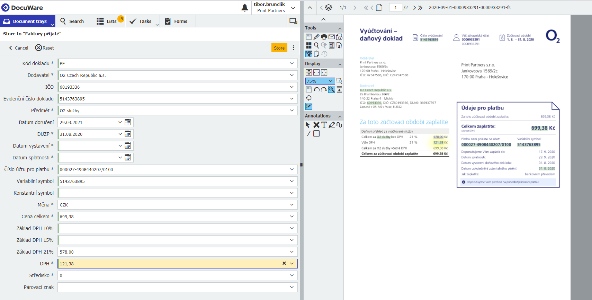592x300 pixels.
Task: Fit page height in Display panel
Action: point(309,72)
